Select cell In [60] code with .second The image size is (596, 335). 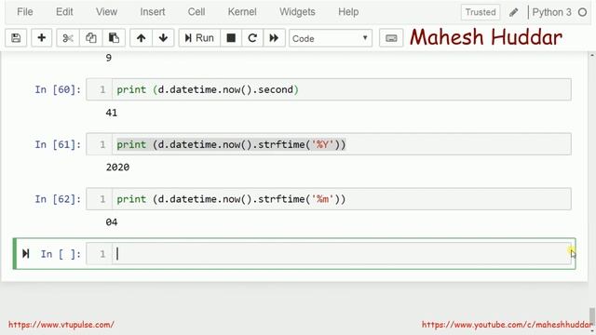click(342, 89)
